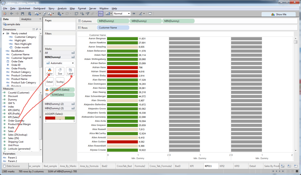
Task: Expand the Highlight pen dropdown arrow
Action: 144,14
